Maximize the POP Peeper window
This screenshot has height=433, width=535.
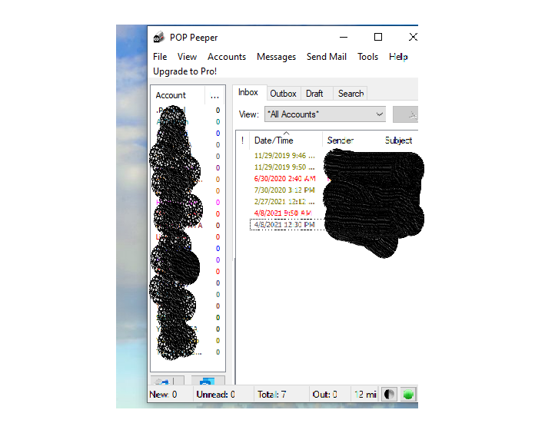pos(378,37)
